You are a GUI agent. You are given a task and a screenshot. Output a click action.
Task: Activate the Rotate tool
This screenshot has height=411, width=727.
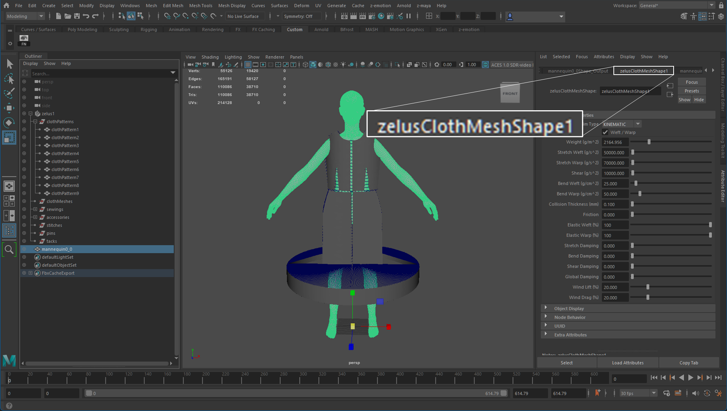pos(9,123)
